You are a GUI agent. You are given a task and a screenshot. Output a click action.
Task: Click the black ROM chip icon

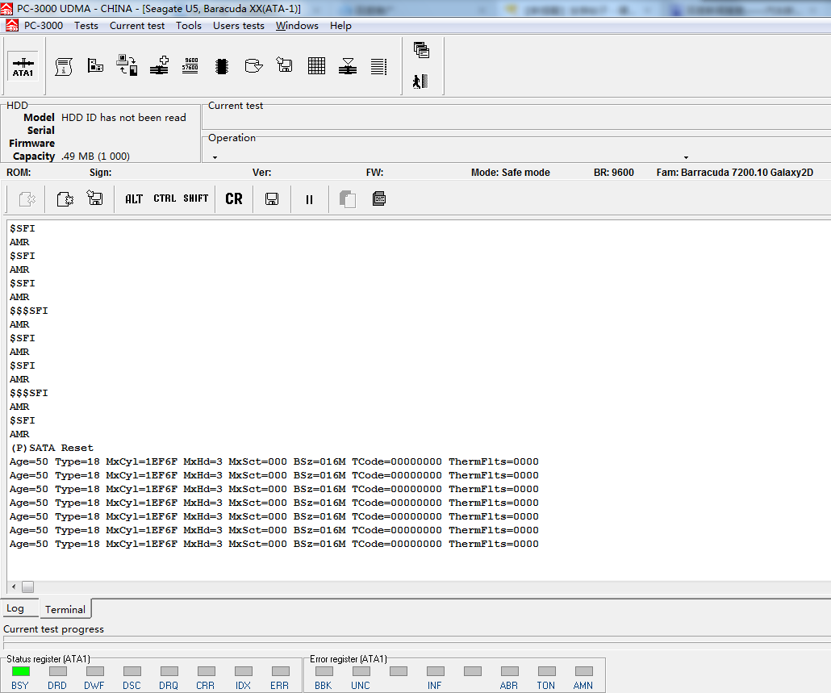click(222, 66)
